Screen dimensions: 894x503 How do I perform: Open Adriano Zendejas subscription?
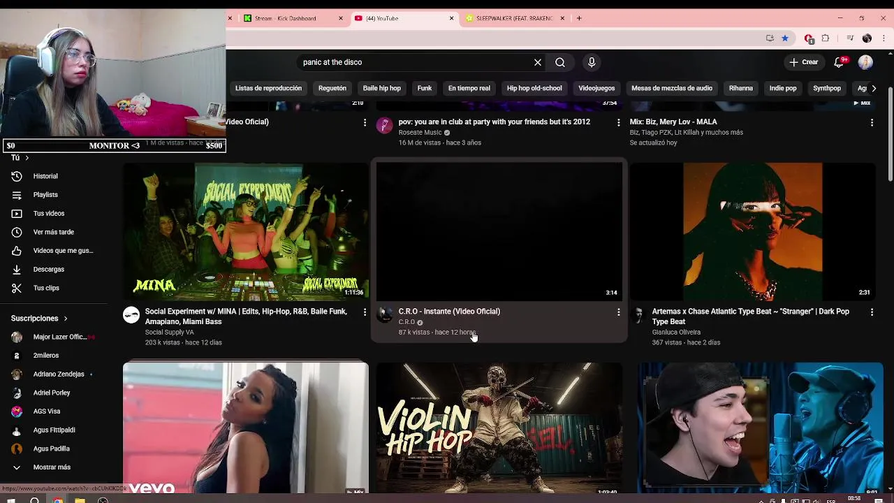coord(59,374)
